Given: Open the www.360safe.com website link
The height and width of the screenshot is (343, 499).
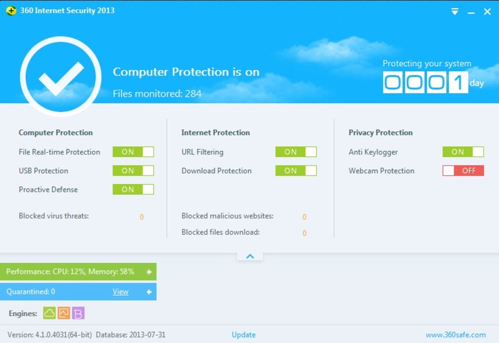Looking at the screenshot, I should point(456,335).
